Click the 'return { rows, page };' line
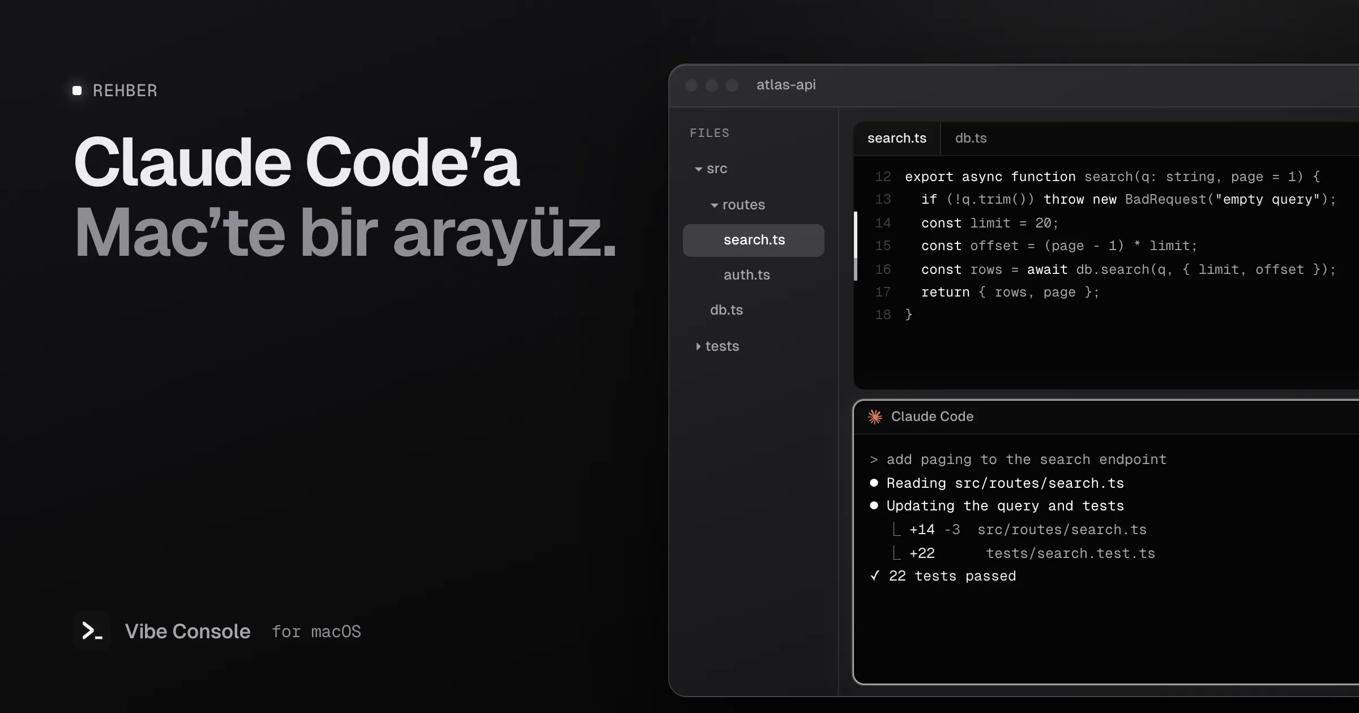Image resolution: width=1359 pixels, height=713 pixels. click(x=1010, y=292)
